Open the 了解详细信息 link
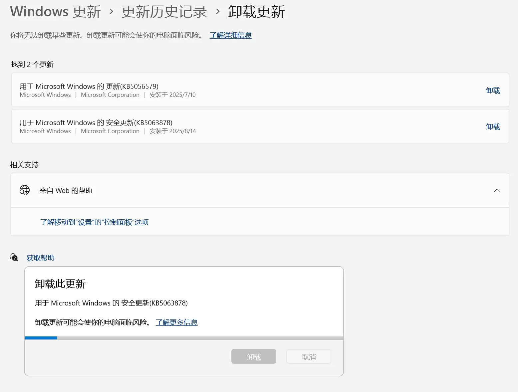This screenshot has width=518, height=392. pos(230,35)
